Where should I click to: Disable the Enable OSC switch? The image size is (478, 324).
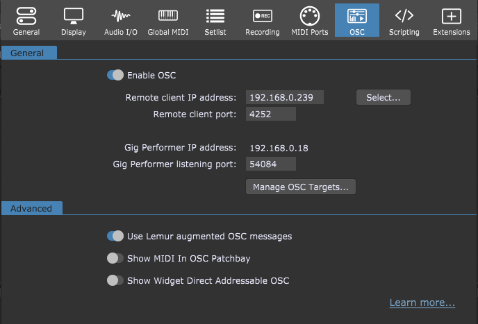(x=115, y=75)
